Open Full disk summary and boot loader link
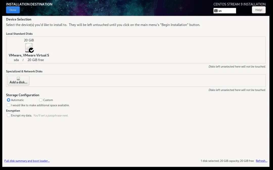This screenshot has width=273, height=170. point(27,161)
